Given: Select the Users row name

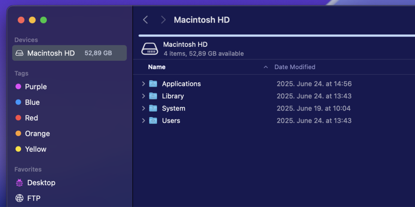Looking at the screenshot, I should click(171, 121).
